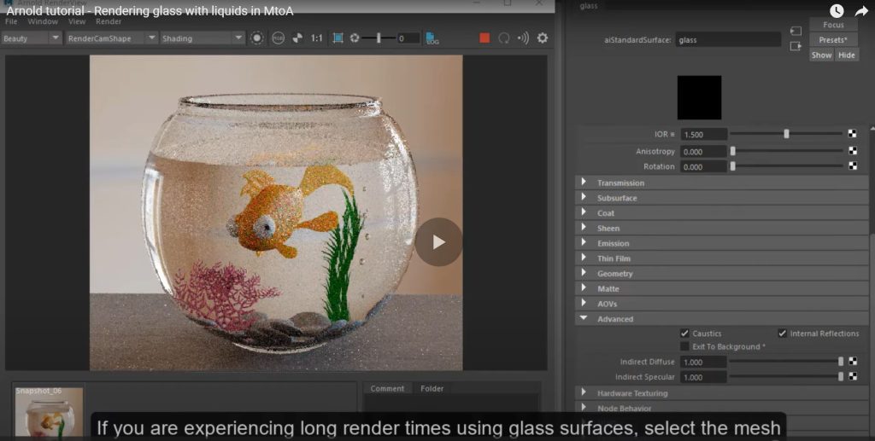Switch to the Folder tab

432,389
